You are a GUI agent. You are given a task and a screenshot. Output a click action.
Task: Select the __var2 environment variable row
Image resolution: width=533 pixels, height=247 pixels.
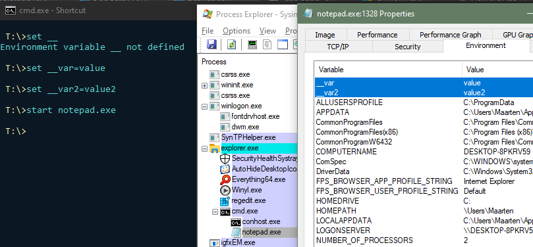pyautogui.click(x=424, y=93)
